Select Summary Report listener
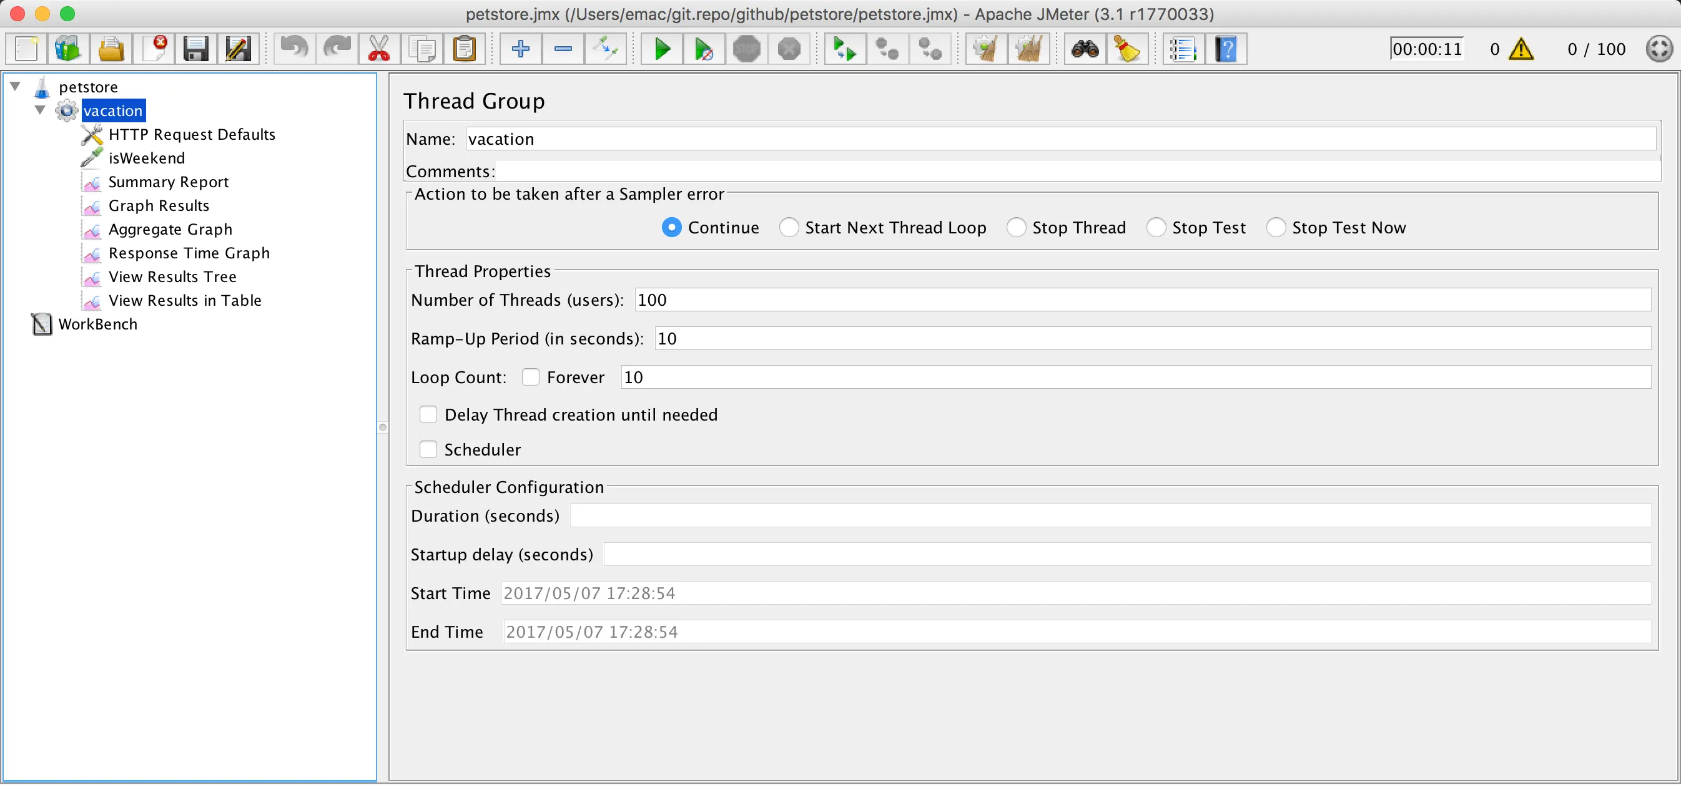The image size is (1681, 785). [x=169, y=182]
